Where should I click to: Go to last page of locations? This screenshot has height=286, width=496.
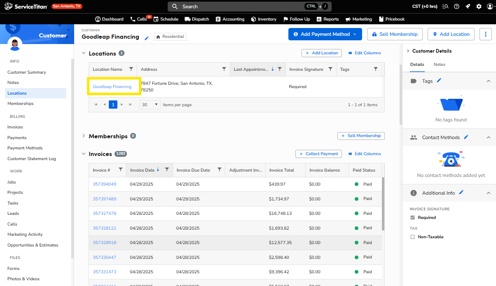point(131,105)
